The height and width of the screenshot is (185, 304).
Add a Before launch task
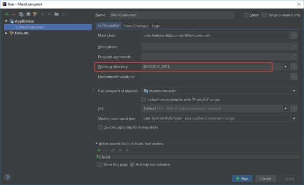point(99,150)
